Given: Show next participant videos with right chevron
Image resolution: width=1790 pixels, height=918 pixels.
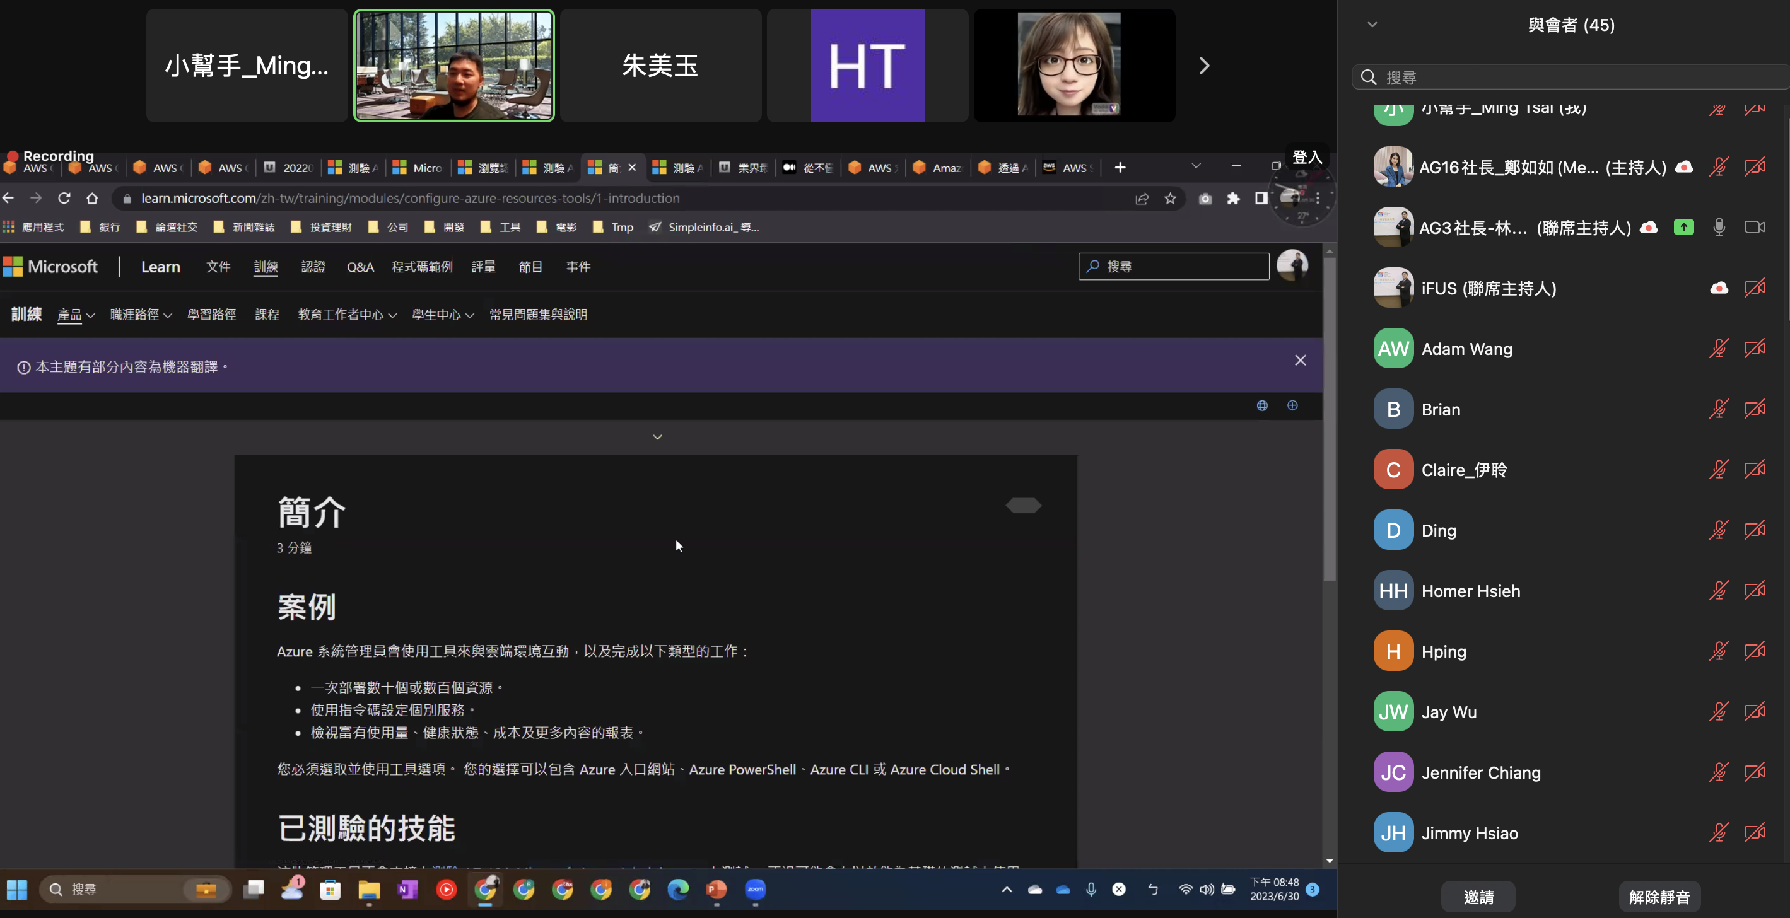Looking at the screenshot, I should click(x=1204, y=66).
